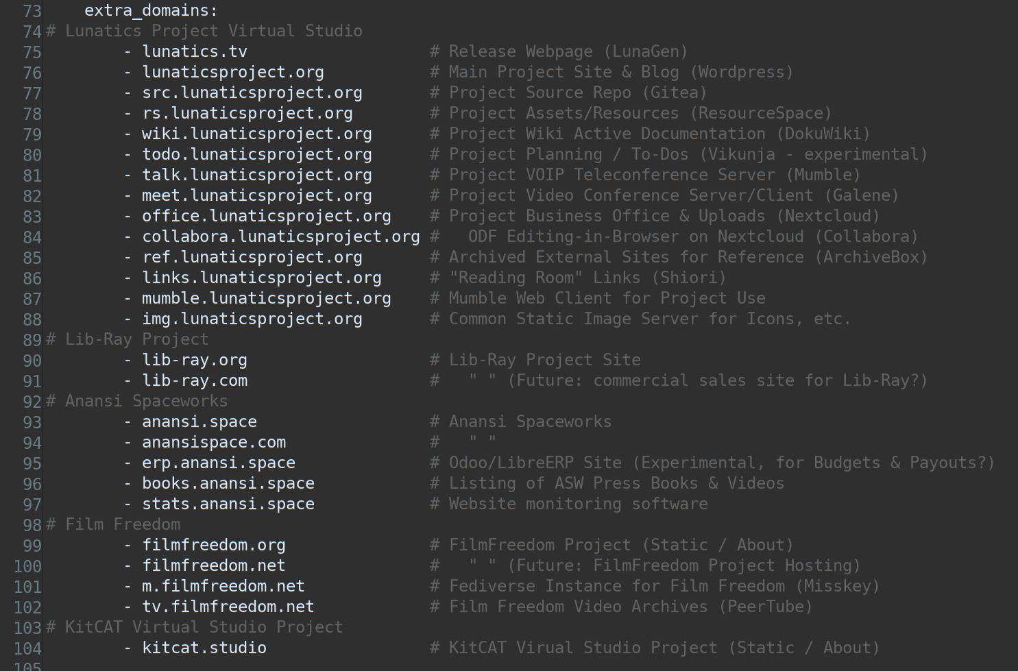Select the wiki.lunaticsproject.org entry
Image resolution: width=1018 pixels, height=671 pixels.
256,134
